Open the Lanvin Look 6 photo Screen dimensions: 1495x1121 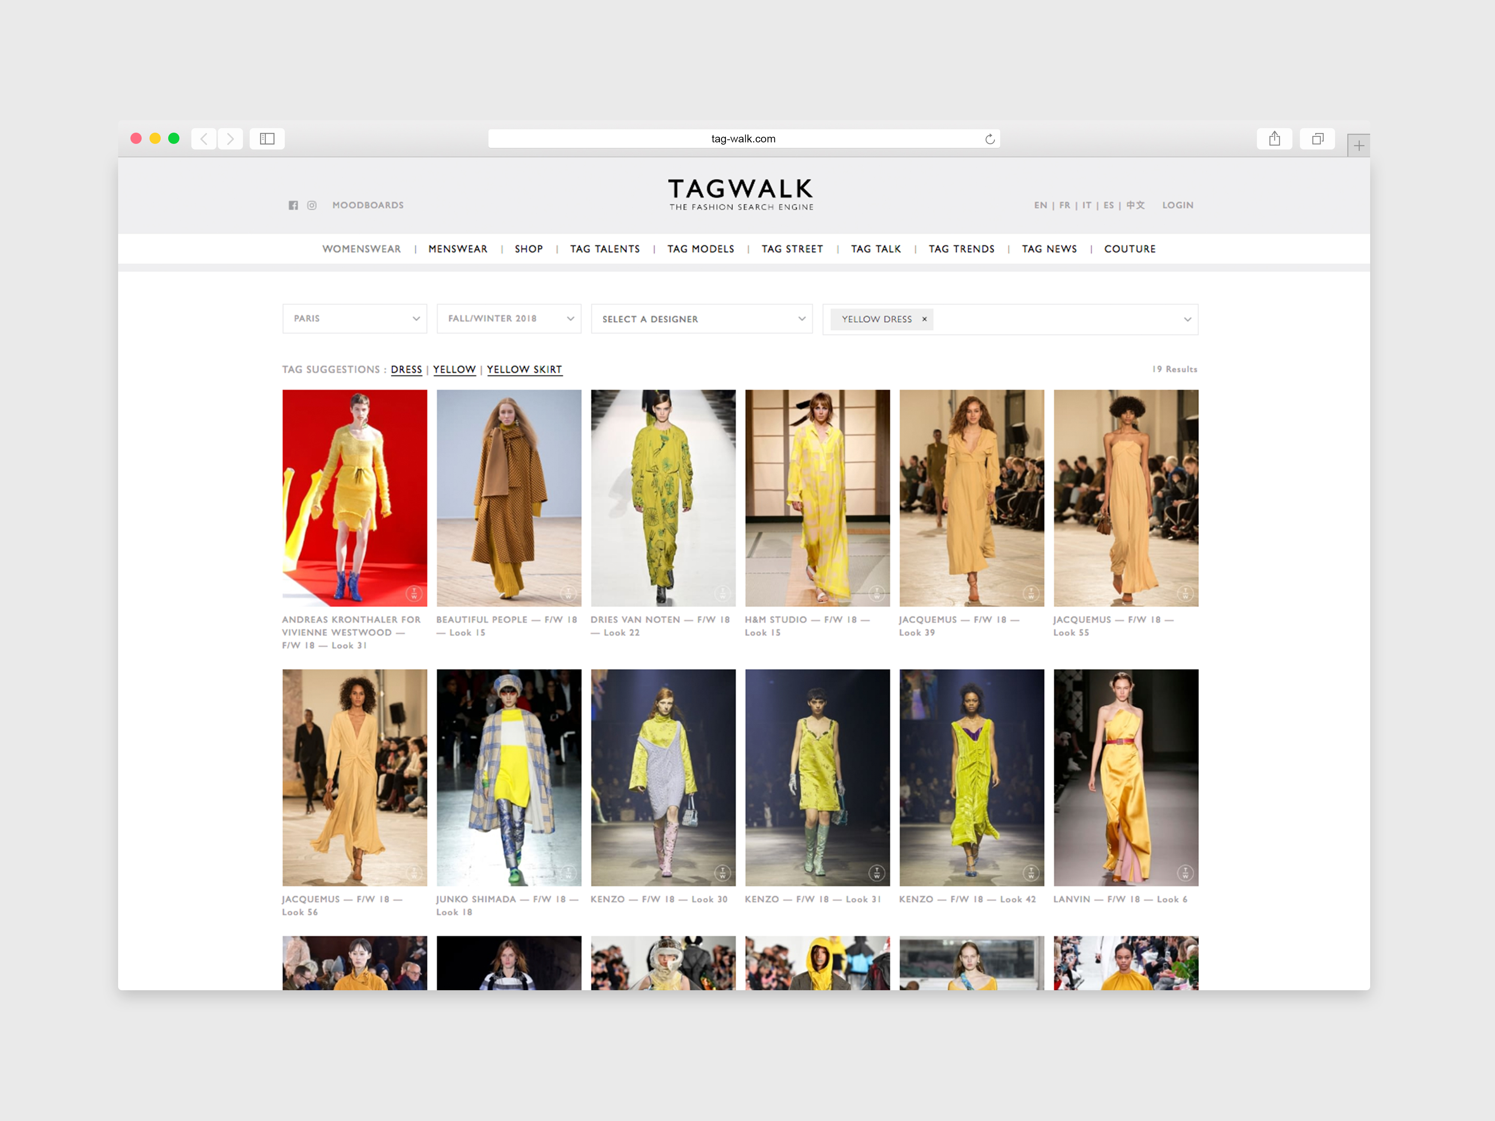click(1126, 777)
